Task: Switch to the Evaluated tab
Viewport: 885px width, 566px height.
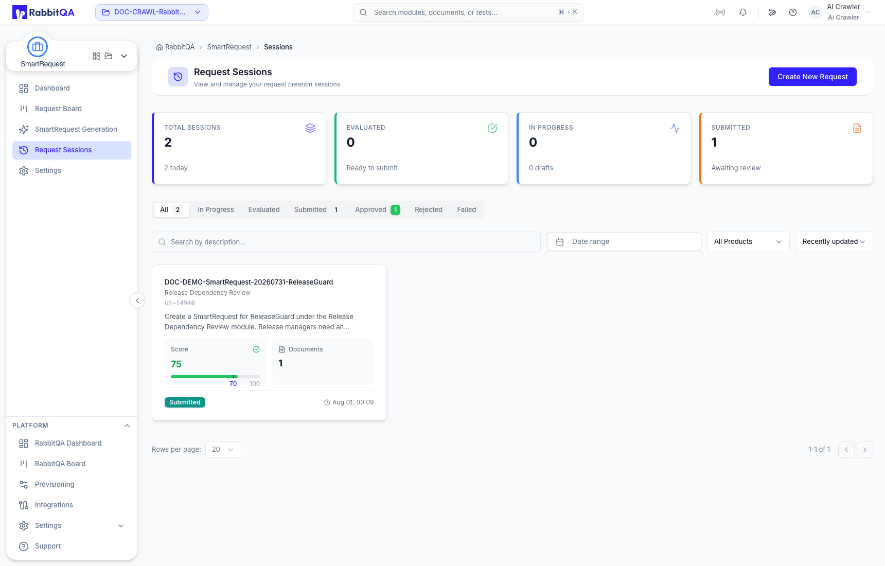Action: pos(264,210)
